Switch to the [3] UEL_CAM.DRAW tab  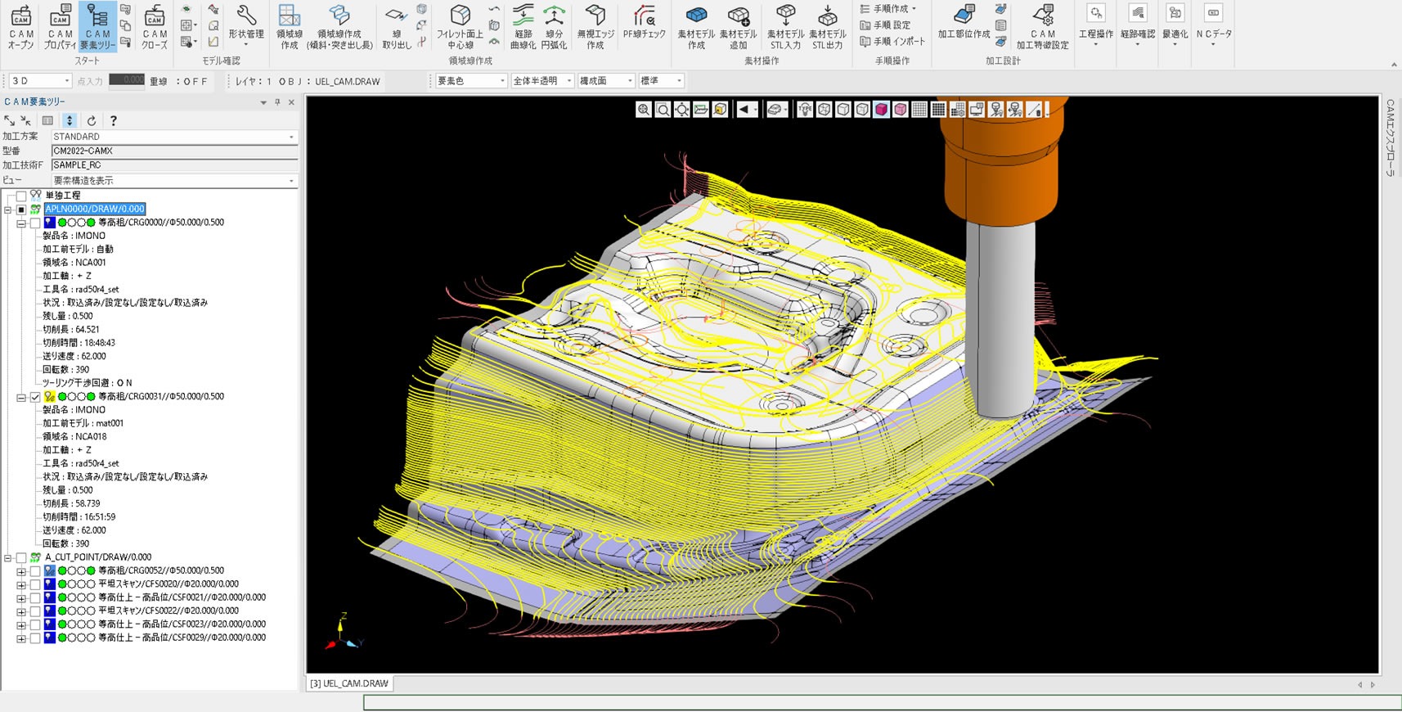coord(350,683)
